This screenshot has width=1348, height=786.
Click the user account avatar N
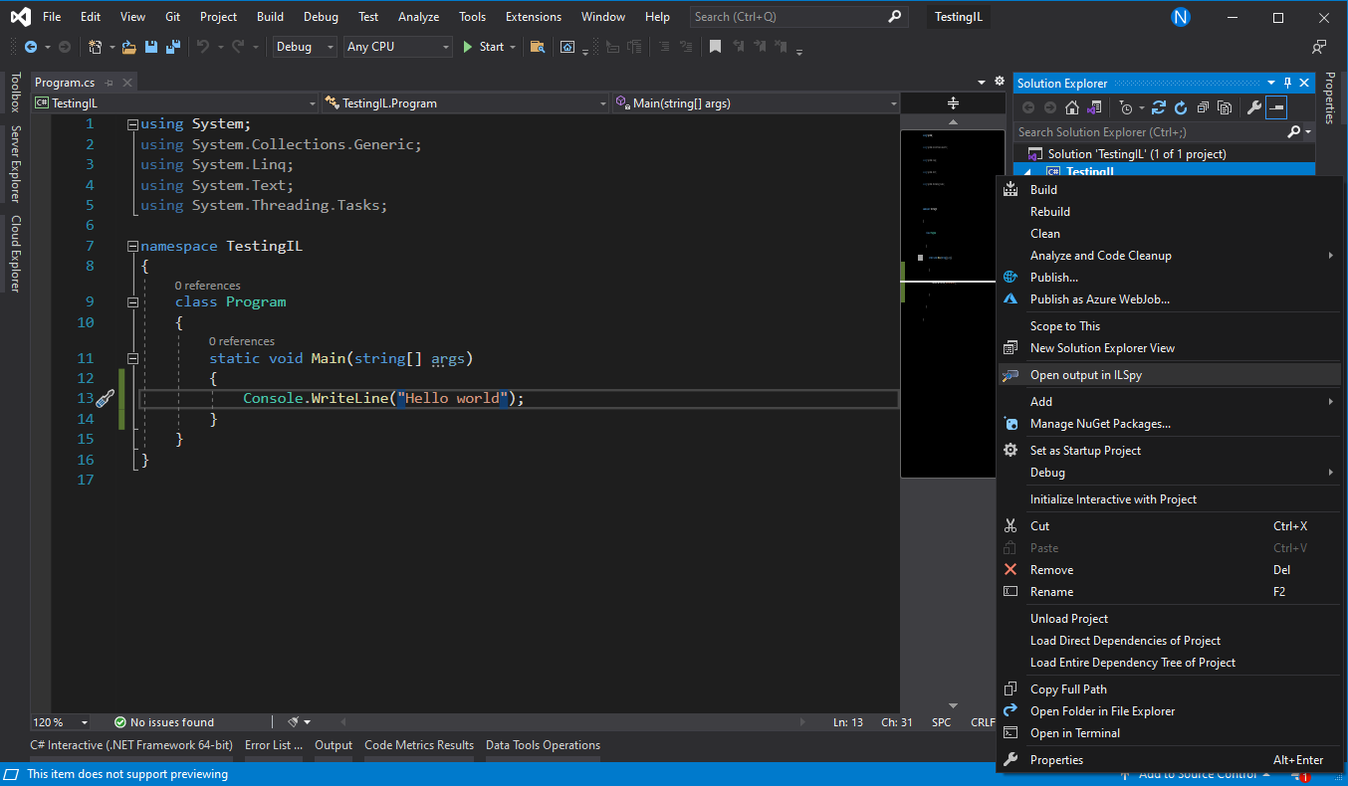[1181, 17]
